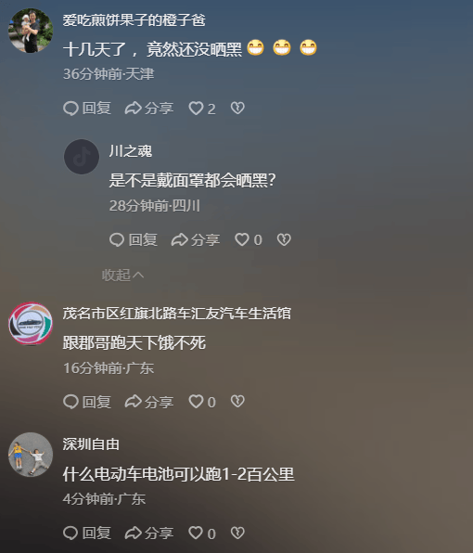Like the 跟郡哥跑天下饿不死 comment

pyautogui.click(x=202, y=402)
